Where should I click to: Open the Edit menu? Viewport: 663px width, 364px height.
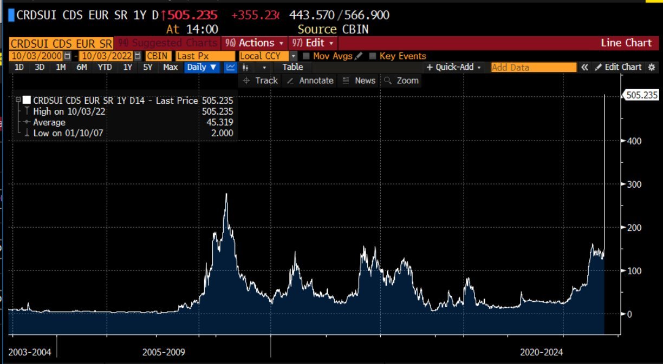tap(314, 43)
